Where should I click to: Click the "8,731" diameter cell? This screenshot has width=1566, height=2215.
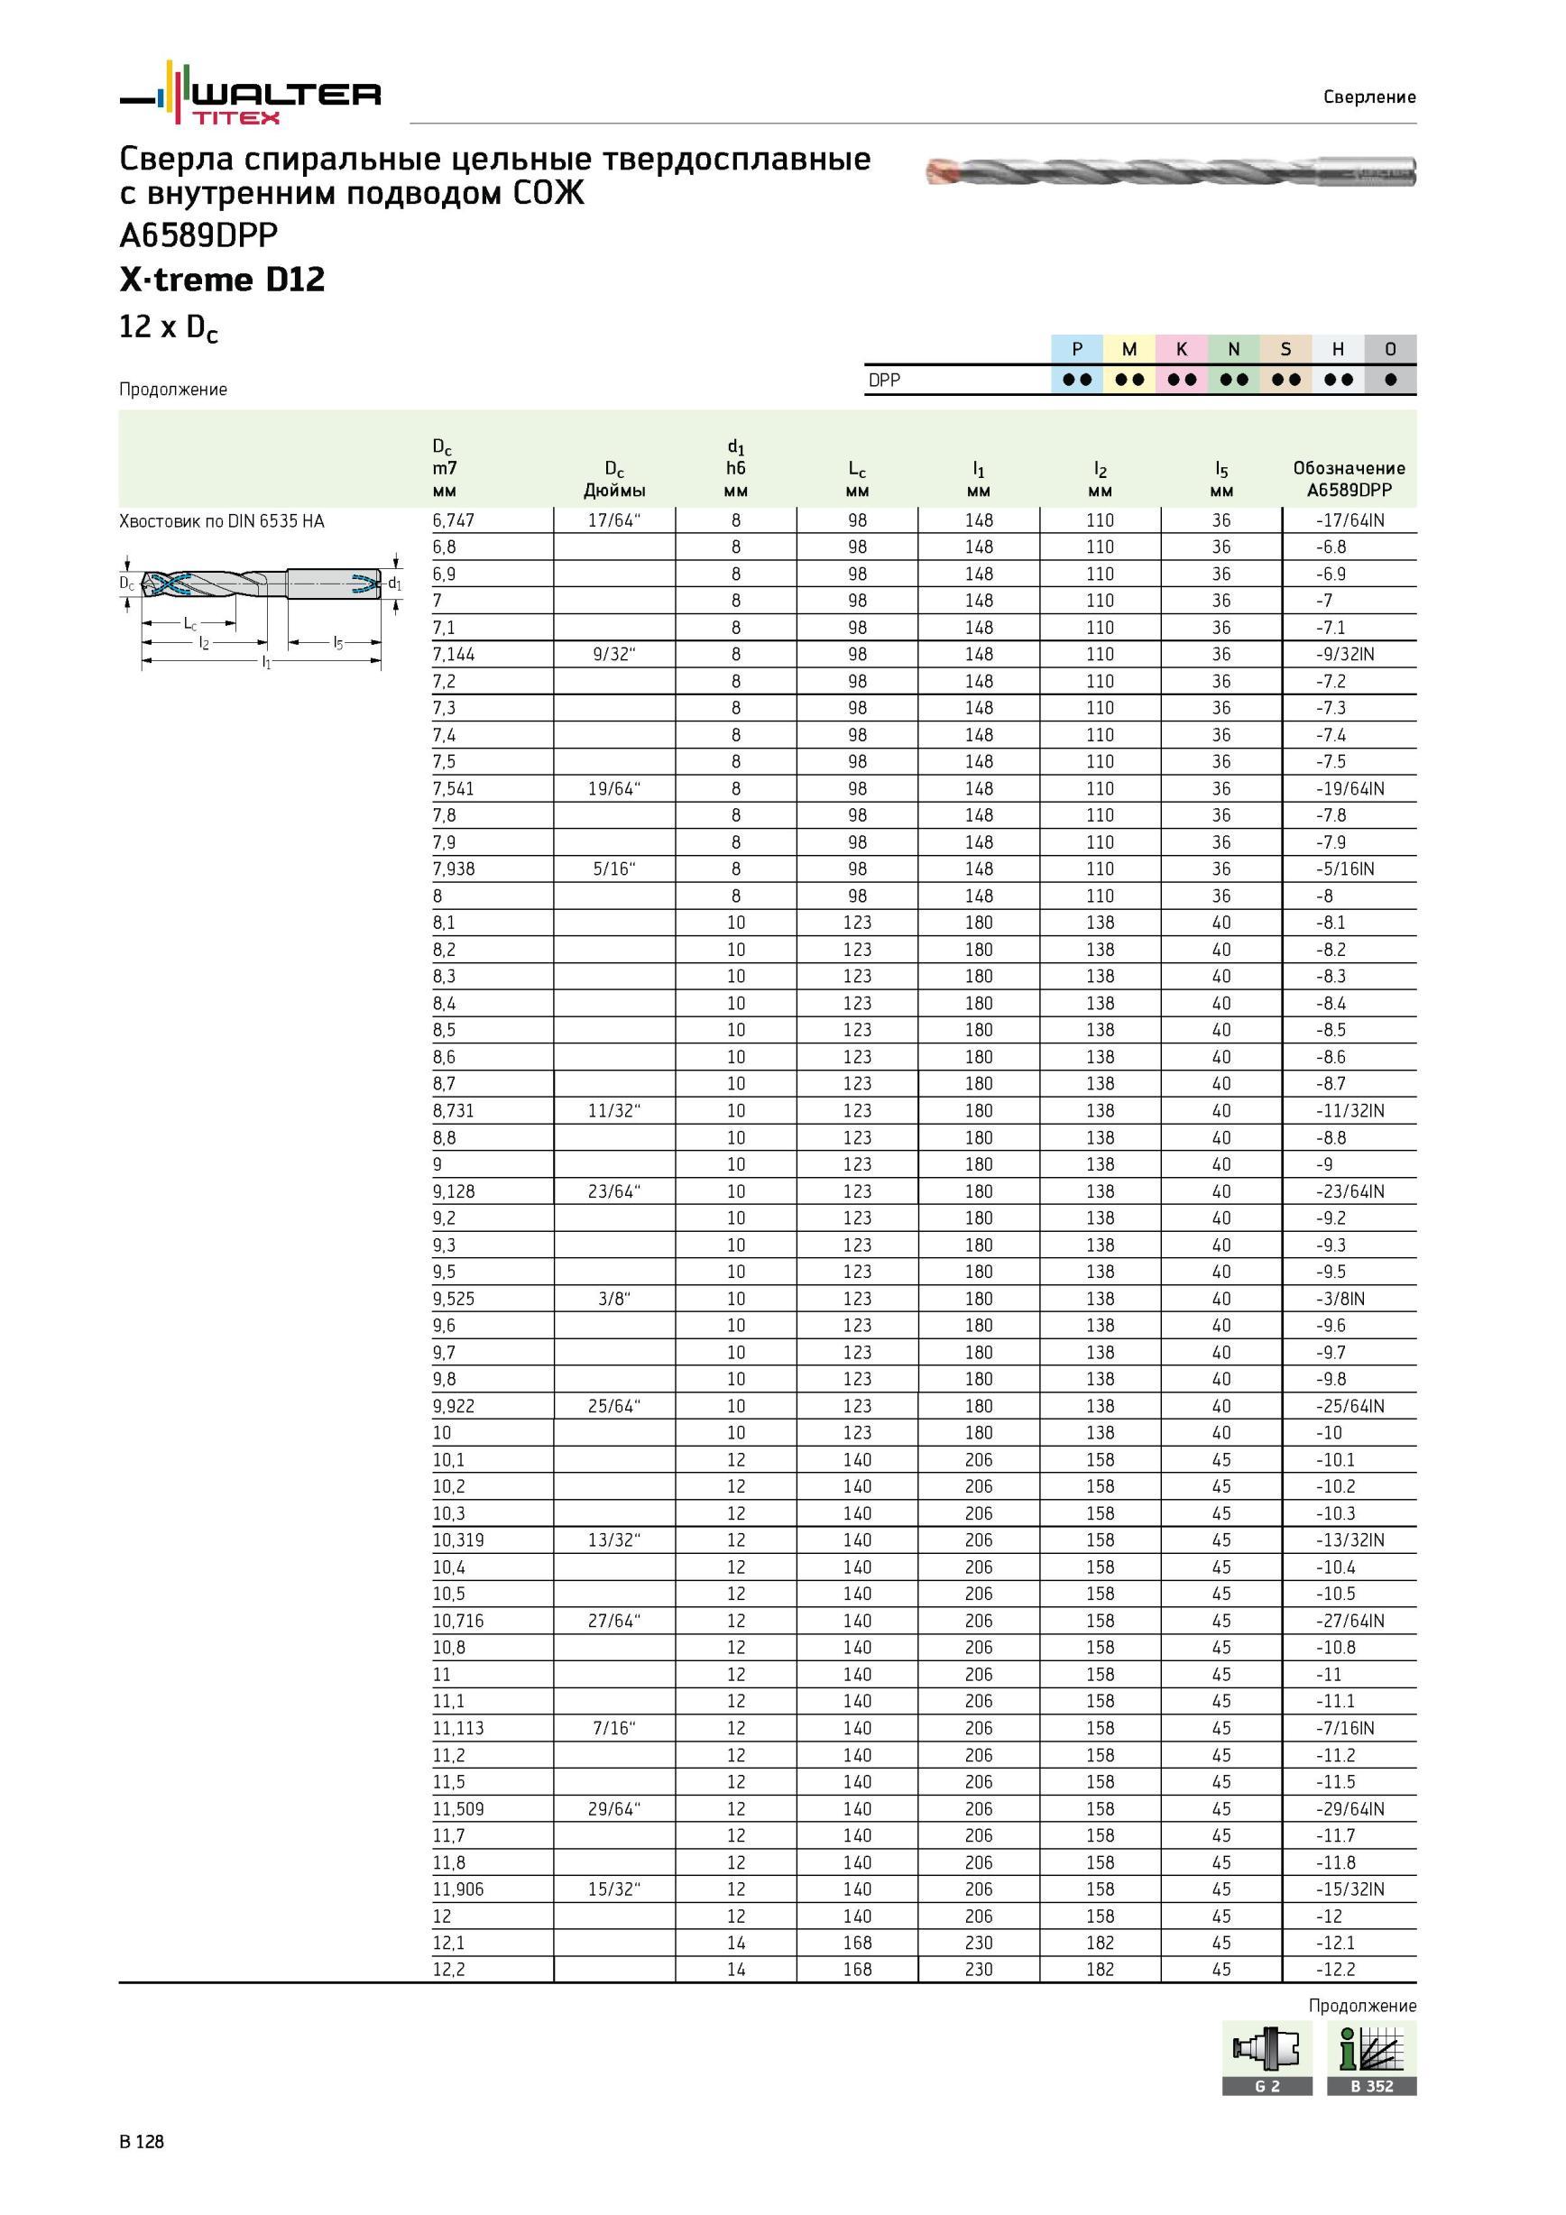454,1111
